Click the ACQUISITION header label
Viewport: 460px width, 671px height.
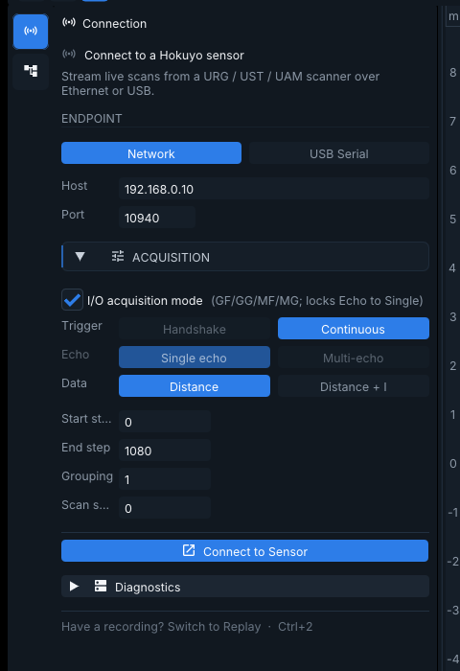(171, 257)
